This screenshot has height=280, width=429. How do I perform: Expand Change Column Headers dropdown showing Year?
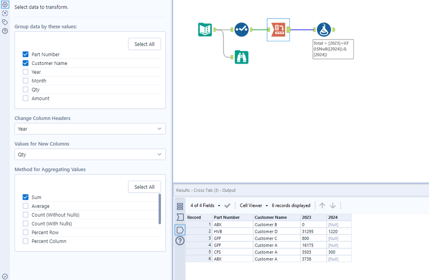(90, 129)
